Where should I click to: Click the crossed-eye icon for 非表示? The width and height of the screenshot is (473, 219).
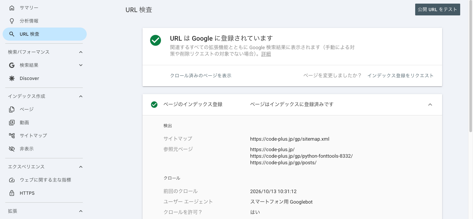click(x=12, y=149)
